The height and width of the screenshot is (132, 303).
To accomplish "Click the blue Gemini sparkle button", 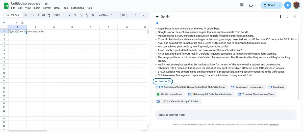I will coord(288,5).
